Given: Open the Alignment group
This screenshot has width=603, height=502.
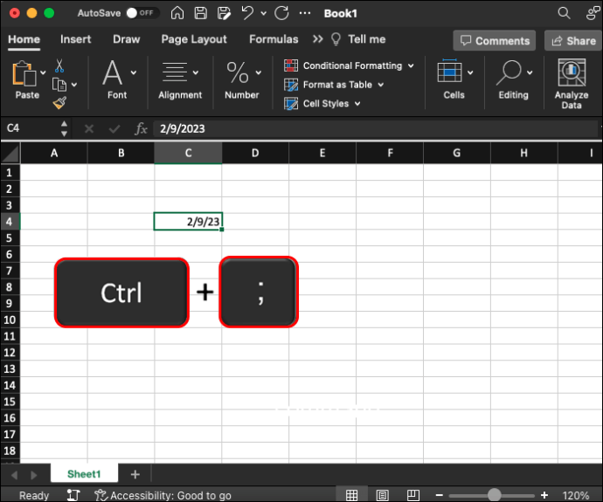Looking at the screenshot, I should (180, 79).
